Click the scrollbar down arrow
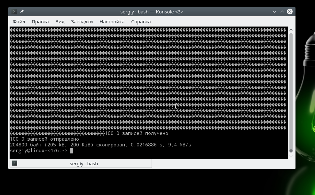The height and width of the screenshot is (195, 315). coord(291,156)
